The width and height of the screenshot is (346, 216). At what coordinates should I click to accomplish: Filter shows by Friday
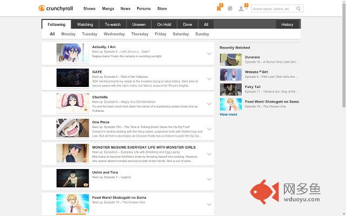161,34
